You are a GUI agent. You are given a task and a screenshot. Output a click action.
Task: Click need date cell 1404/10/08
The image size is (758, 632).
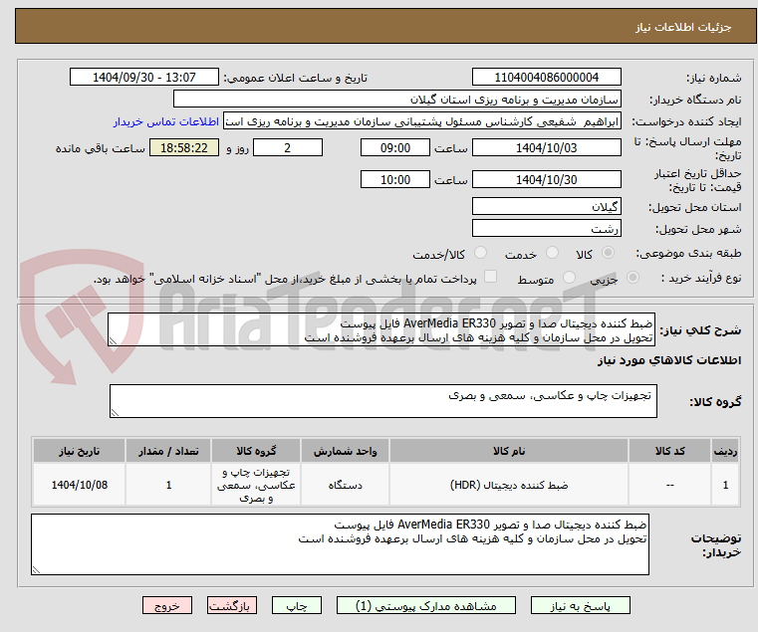pos(80,485)
